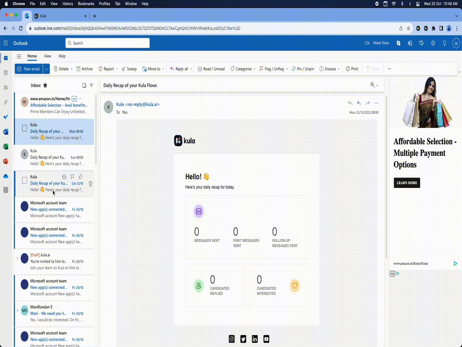
Task: Open the Outlook app launcher grid
Action: [6, 43]
